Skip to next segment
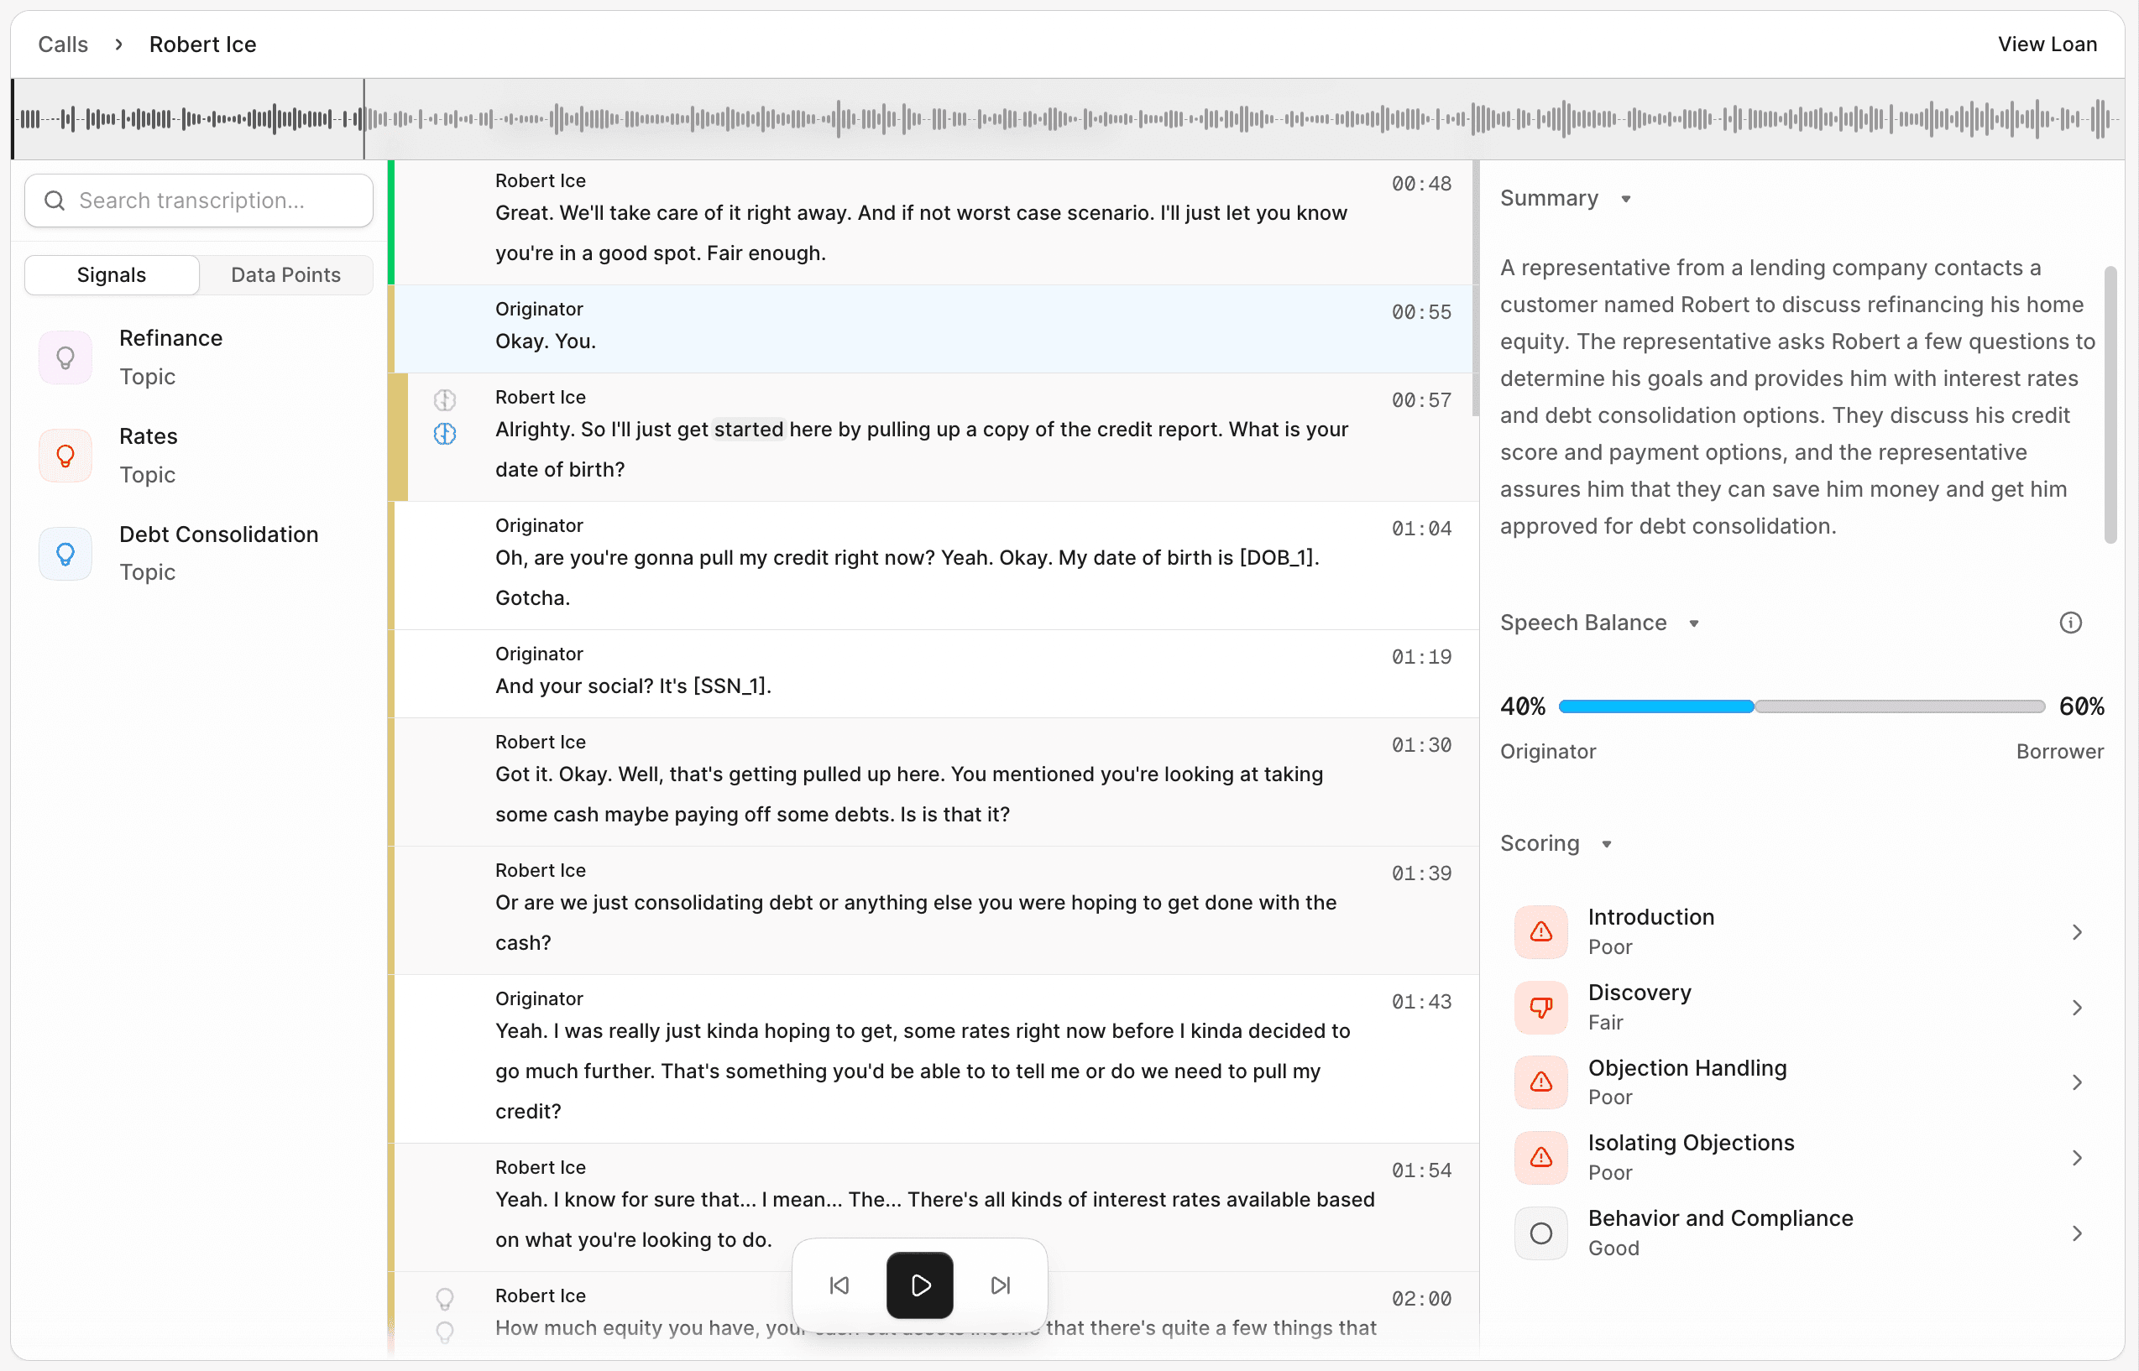 point(1000,1285)
